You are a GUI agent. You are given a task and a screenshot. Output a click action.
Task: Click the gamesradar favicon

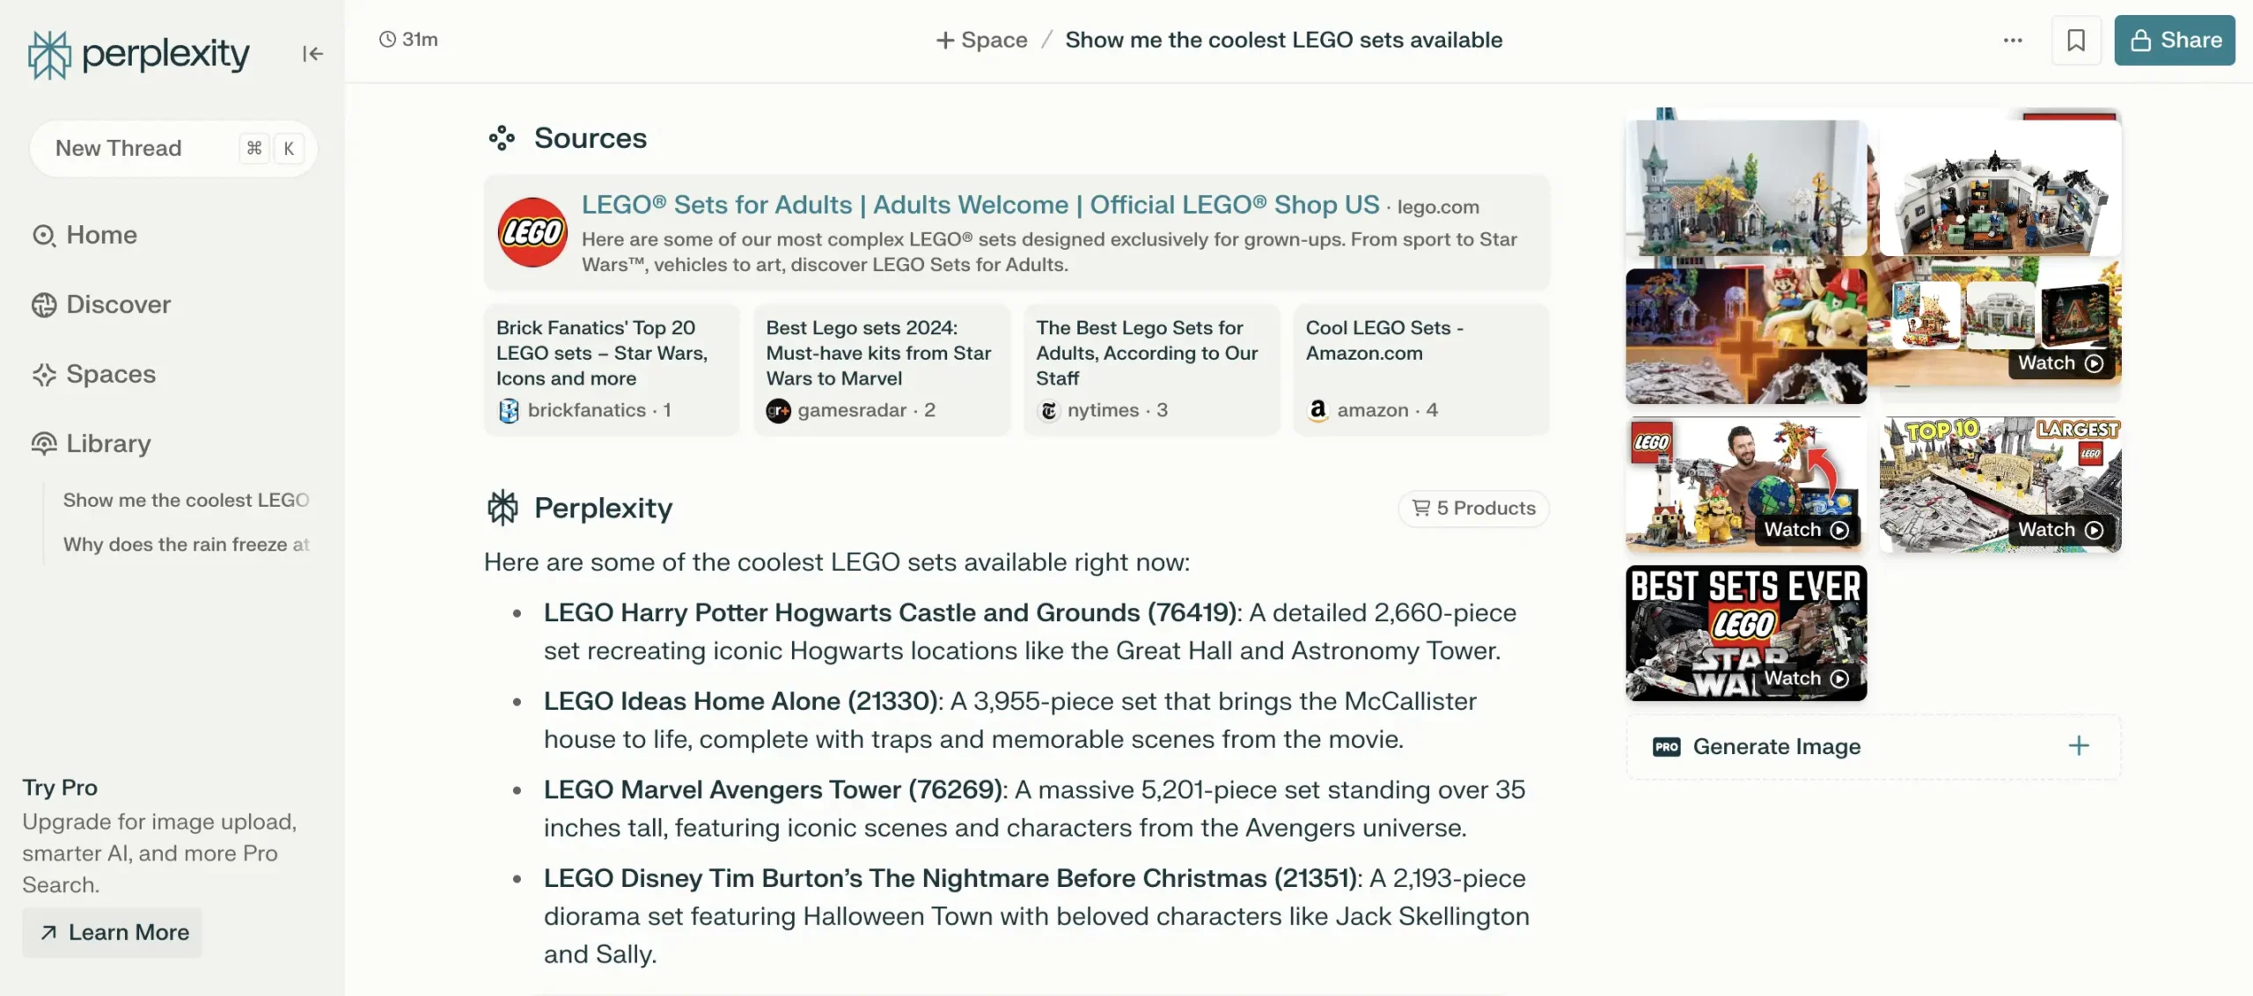pos(778,411)
